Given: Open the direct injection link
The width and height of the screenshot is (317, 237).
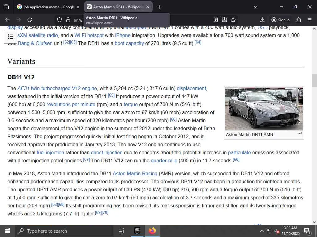Looking at the screenshot, I should pyautogui.click(x=106, y=152).
